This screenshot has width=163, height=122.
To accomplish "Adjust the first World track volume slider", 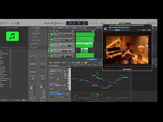I will click(x=67, y=46).
